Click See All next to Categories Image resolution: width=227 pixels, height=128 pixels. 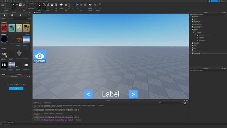click(28, 22)
